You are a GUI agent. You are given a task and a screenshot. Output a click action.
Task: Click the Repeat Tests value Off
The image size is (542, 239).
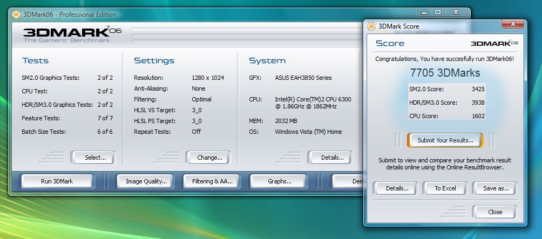pos(197,132)
